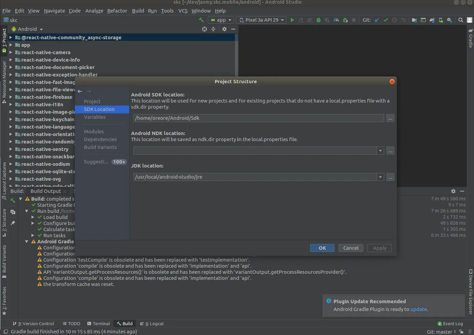Expand the react-native-camera module

[11, 52]
